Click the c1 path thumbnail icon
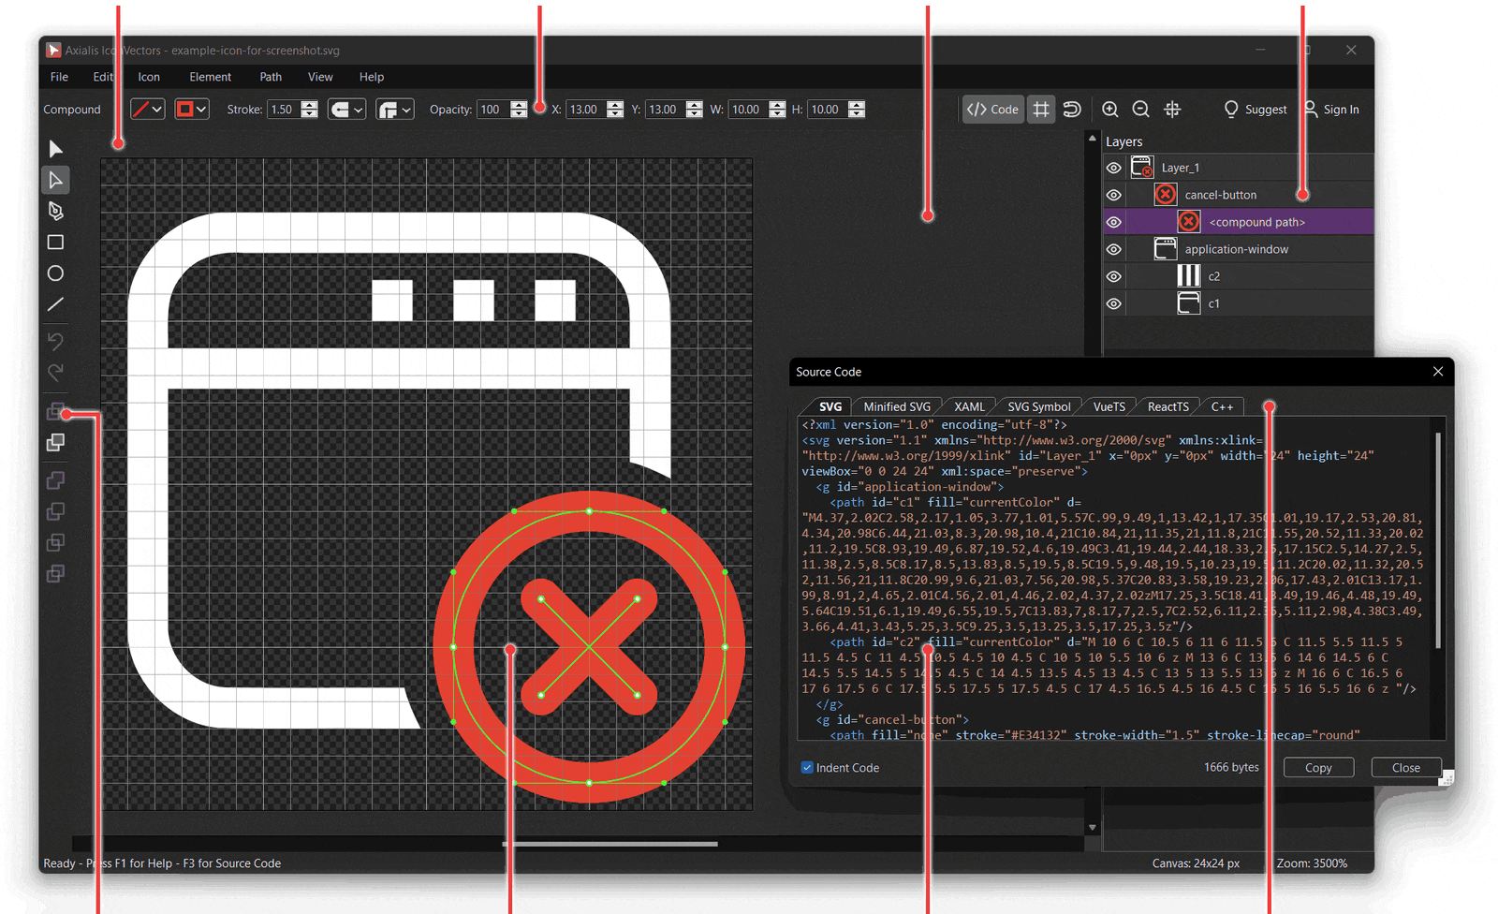The image size is (1498, 914). tap(1188, 303)
